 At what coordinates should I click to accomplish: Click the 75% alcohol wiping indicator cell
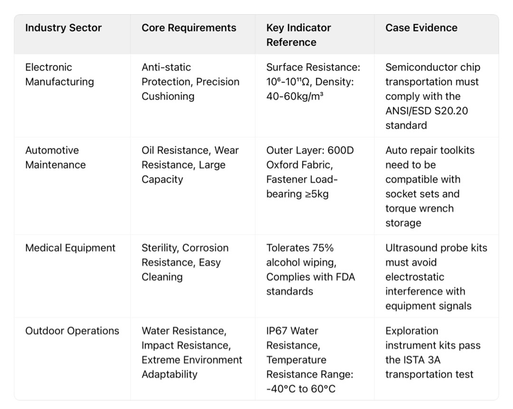(310, 270)
